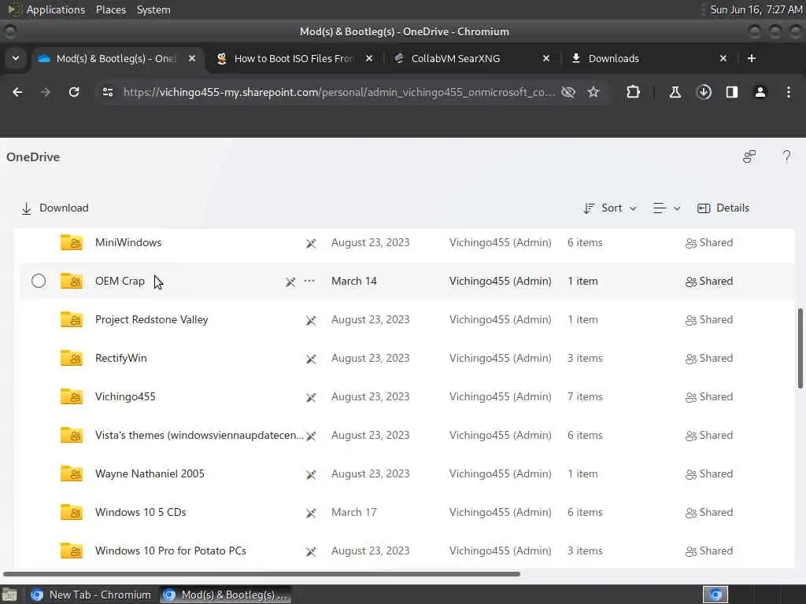806x604 pixels.
Task: Open the Extensions puzzle icon
Action: click(634, 92)
